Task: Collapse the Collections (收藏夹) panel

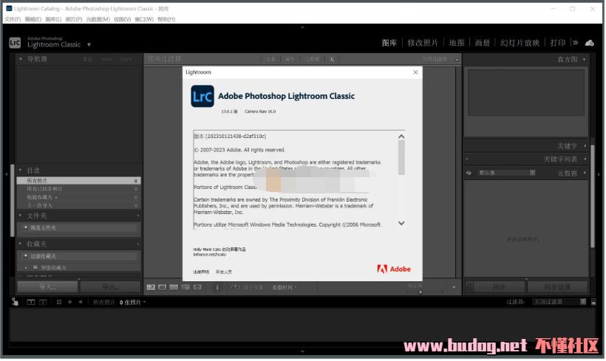Action: tap(21, 244)
